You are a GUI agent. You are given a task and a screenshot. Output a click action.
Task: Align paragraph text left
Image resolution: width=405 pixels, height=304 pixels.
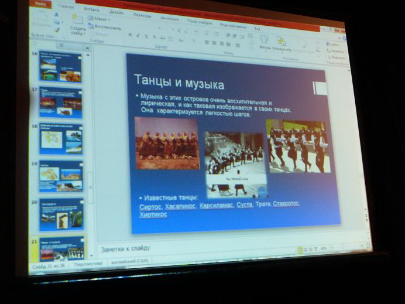point(207,42)
